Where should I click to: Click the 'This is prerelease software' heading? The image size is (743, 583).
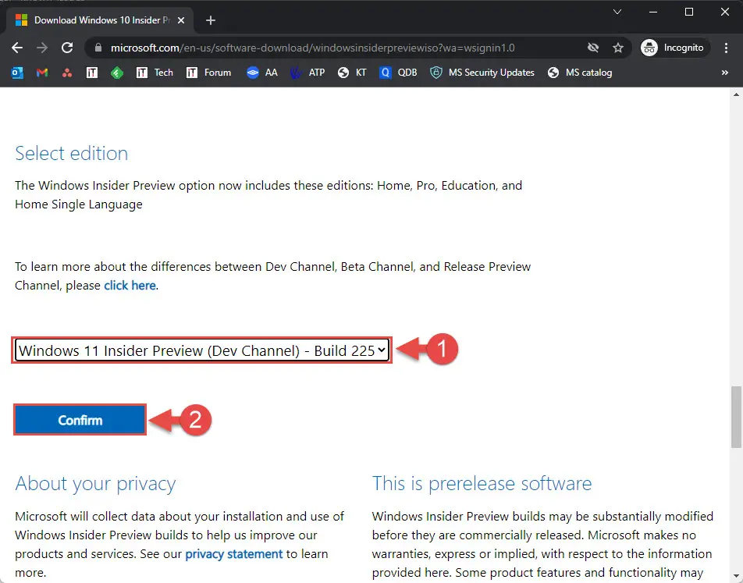[482, 483]
